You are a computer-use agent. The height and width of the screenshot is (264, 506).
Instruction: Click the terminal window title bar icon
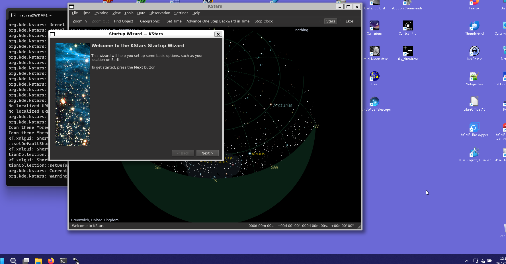pos(13,15)
